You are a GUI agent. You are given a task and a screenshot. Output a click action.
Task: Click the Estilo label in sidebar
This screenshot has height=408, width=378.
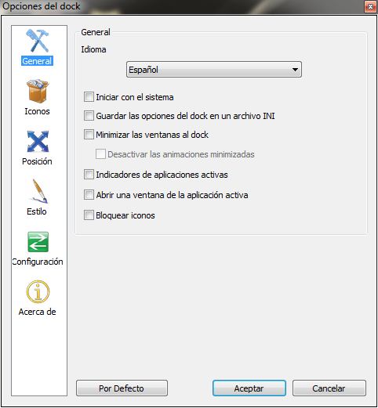pyautogui.click(x=37, y=211)
